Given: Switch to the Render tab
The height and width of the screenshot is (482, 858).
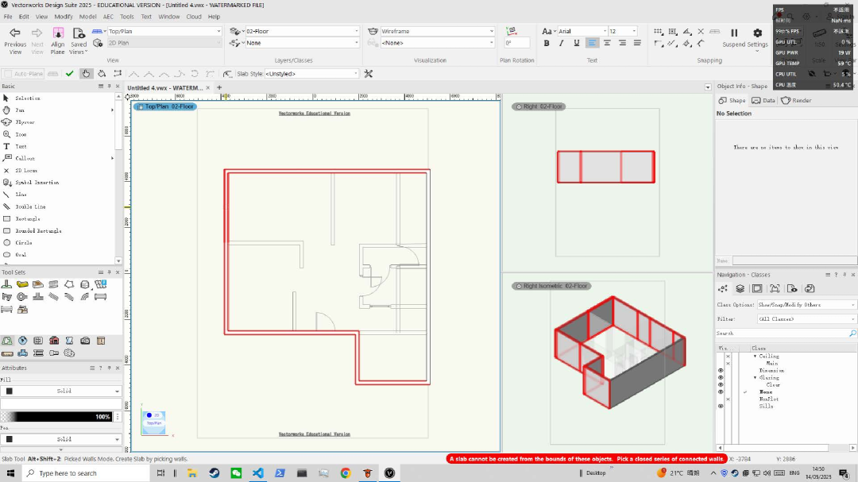Looking at the screenshot, I should tap(796, 101).
